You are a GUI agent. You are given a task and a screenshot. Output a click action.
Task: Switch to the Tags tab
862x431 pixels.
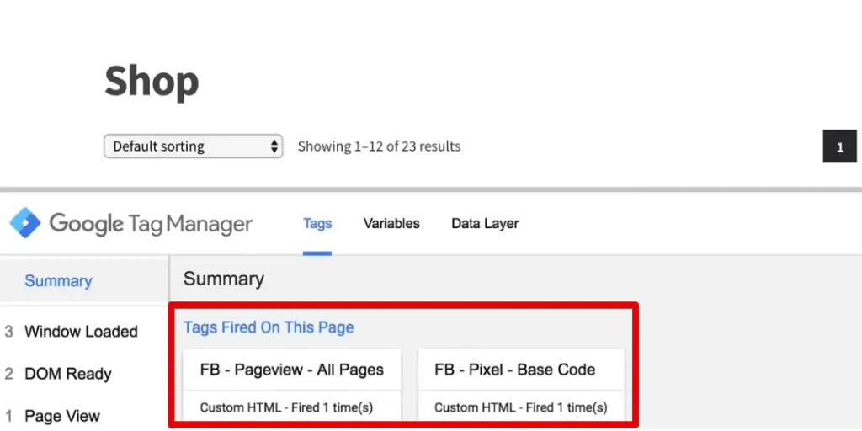(x=317, y=223)
